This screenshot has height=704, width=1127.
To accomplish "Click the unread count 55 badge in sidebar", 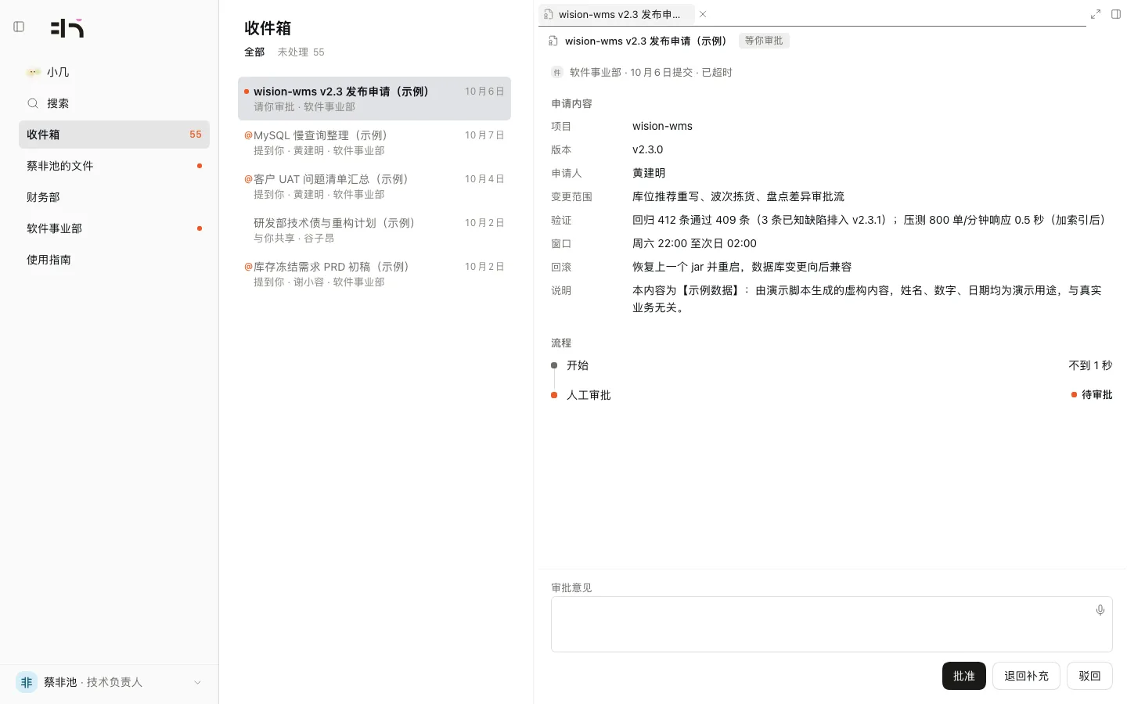I will pos(196,135).
